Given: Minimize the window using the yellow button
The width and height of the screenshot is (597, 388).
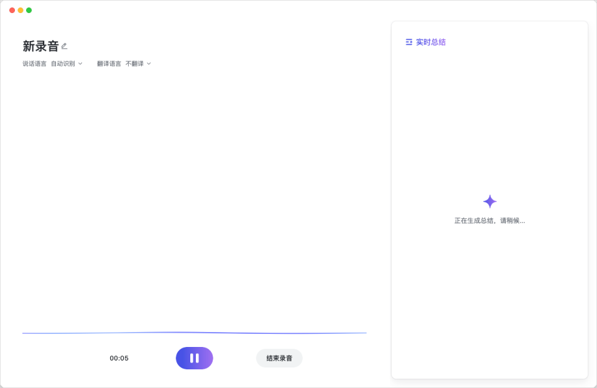Looking at the screenshot, I should click(21, 10).
